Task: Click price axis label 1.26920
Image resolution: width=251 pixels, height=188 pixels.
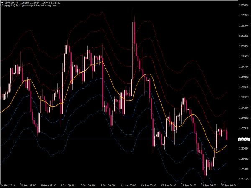Action: 244,128
